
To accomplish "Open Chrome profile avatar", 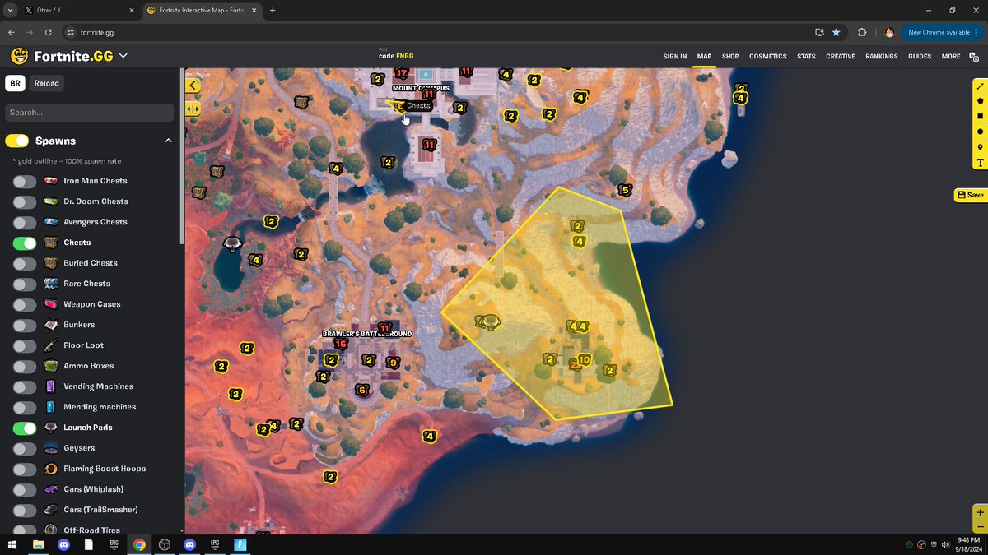I will pyautogui.click(x=890, y=32).
